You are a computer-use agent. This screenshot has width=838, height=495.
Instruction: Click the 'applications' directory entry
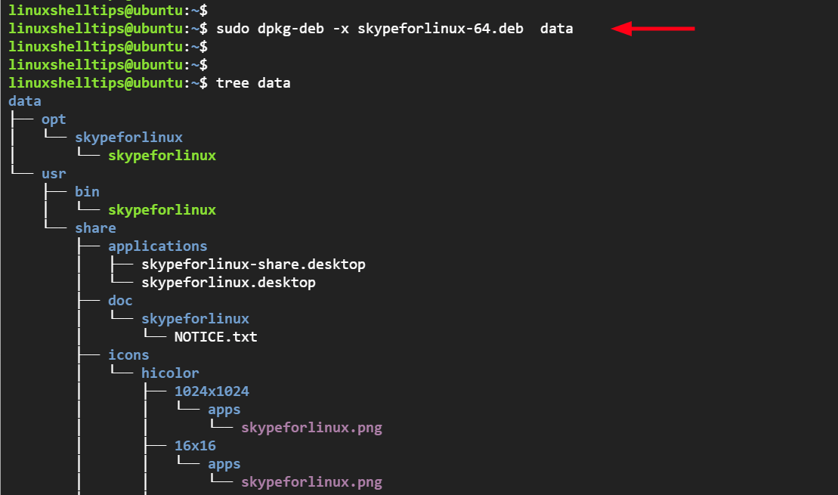coord(158,246)
